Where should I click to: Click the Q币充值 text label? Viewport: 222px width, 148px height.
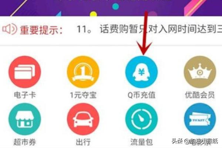click(141, 95)
